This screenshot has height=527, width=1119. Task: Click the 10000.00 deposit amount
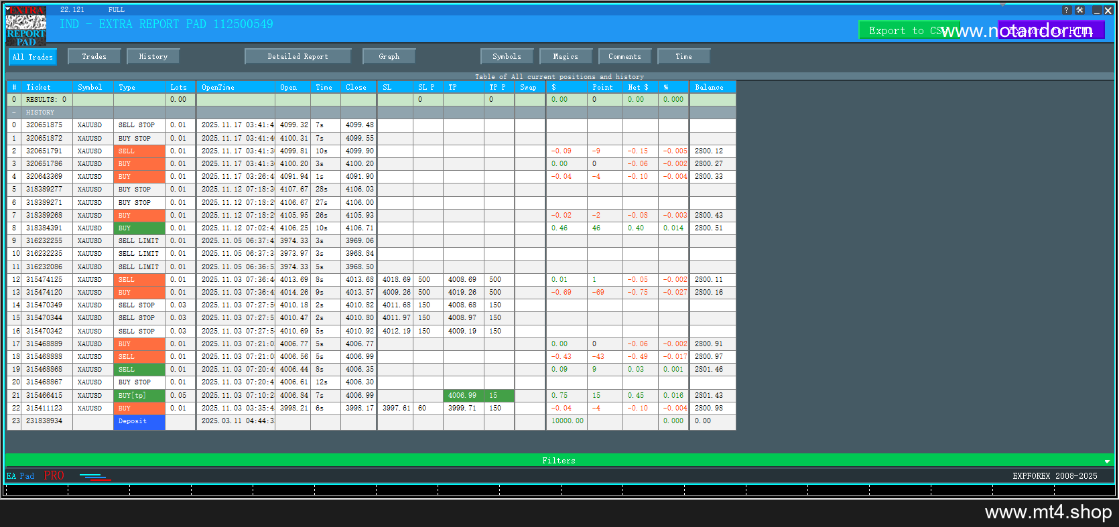[567, 421]
